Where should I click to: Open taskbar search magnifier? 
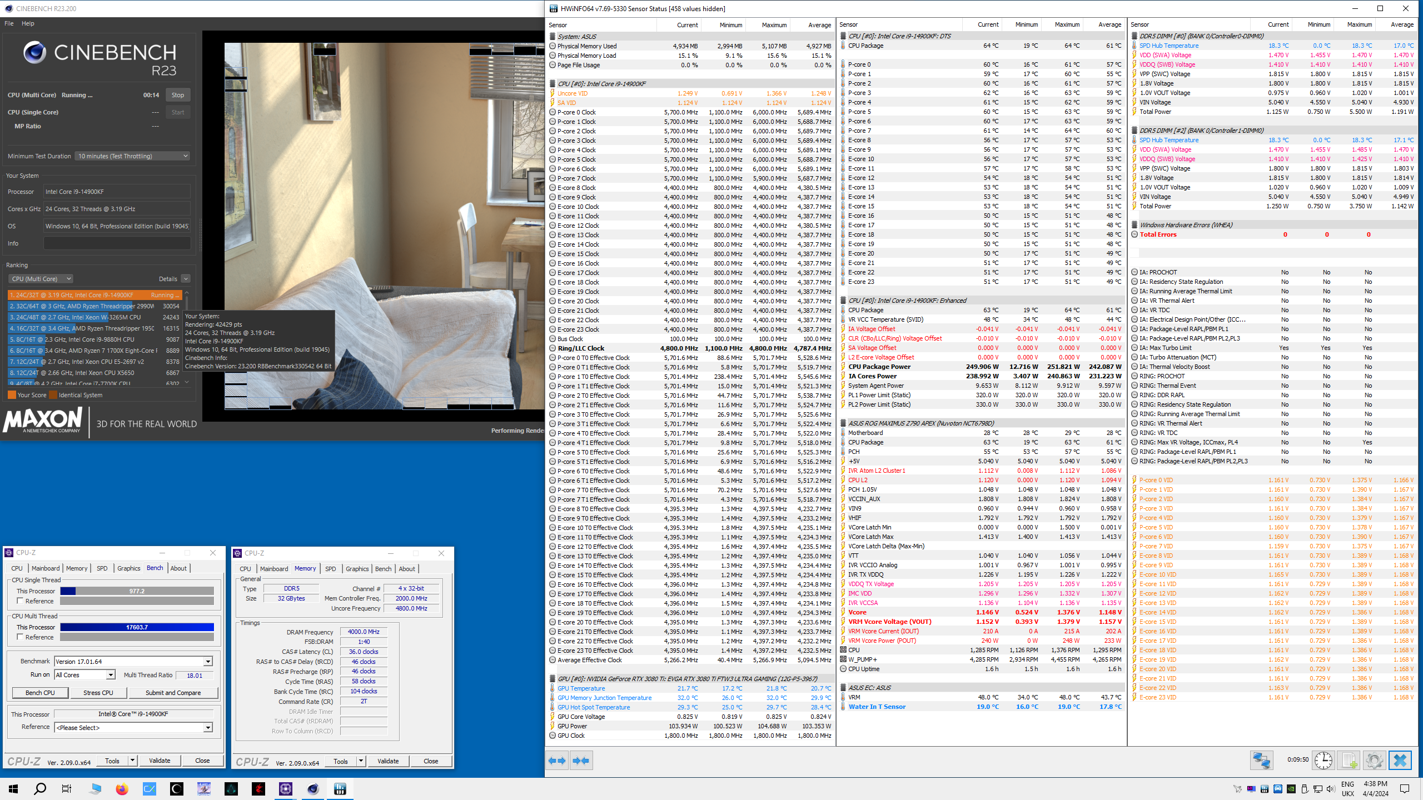pos(40,789)
